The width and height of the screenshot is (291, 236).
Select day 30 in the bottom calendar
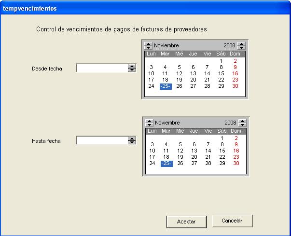tap(236, 163)
